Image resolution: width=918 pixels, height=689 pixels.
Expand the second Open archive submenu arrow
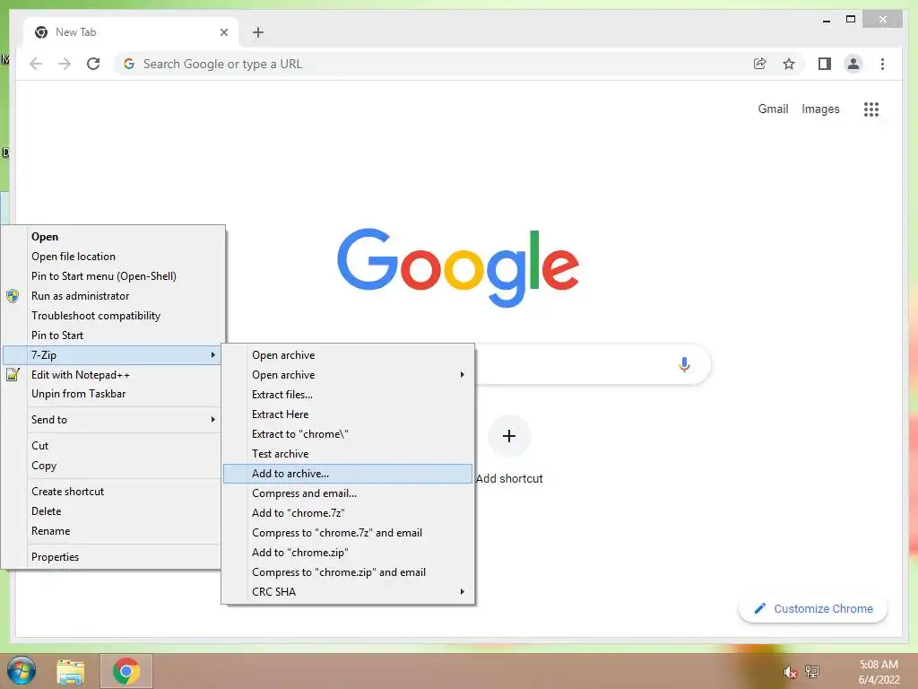(462, 374)
